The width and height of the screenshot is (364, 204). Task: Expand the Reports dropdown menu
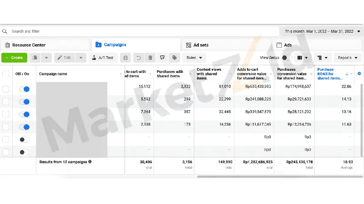click(348, 58)
